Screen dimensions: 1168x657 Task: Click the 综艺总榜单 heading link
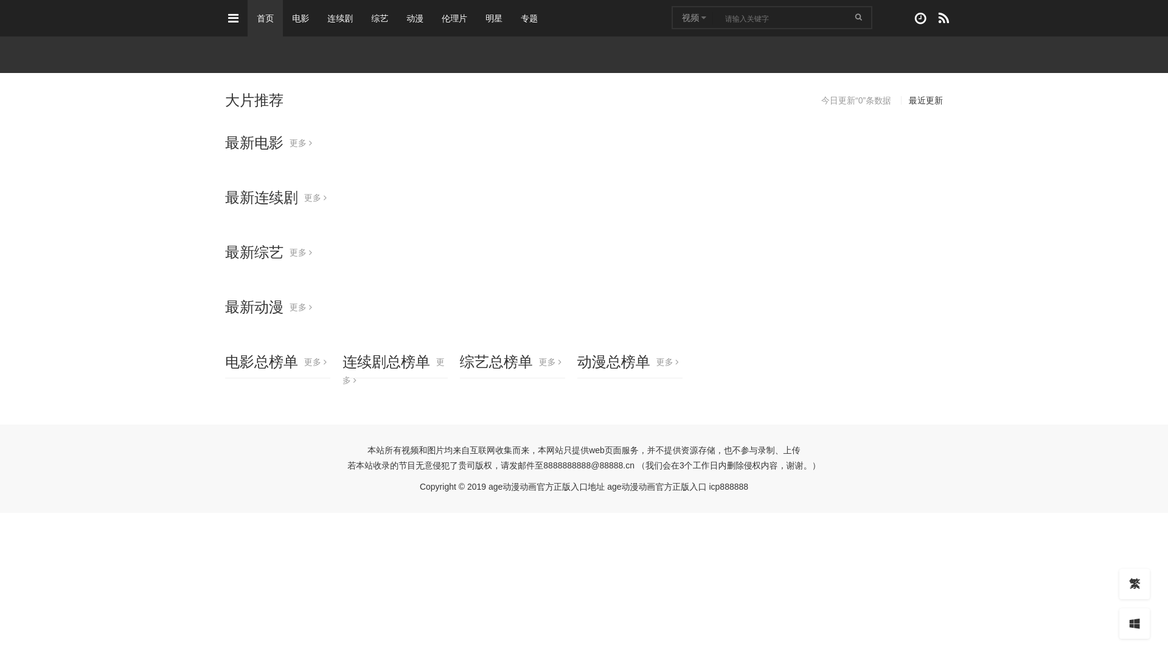pyautogui.click(x=496, y=362)
